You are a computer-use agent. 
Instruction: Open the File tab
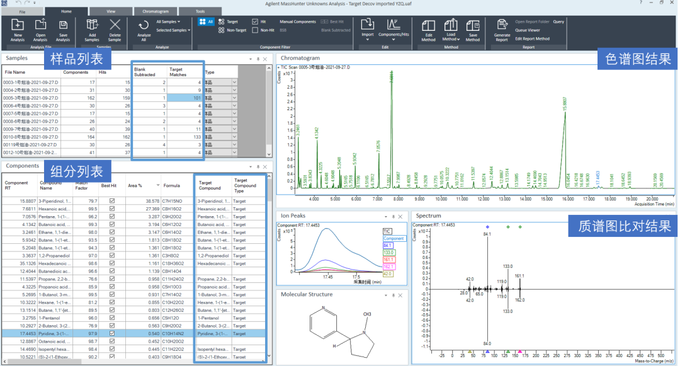click(x=23, y=11)
